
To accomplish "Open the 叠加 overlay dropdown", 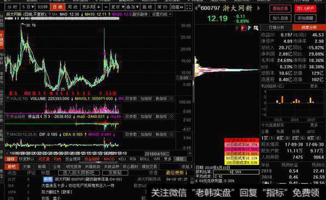I will [x=132, y=7].
